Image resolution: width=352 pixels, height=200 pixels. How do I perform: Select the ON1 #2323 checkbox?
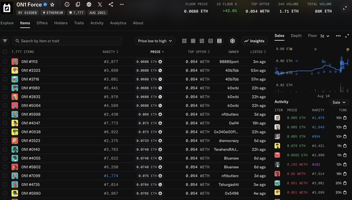point(5,71)
